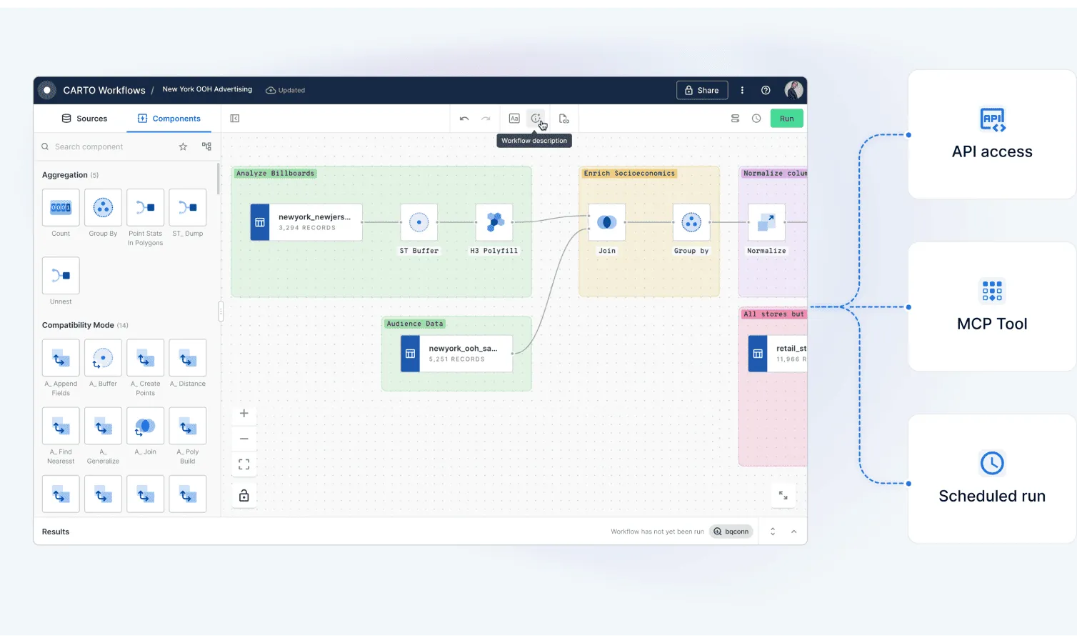The height and width of the screenshot is (643, 1077).
Task: Zoom in on the canvas
Action: point(244,414)
